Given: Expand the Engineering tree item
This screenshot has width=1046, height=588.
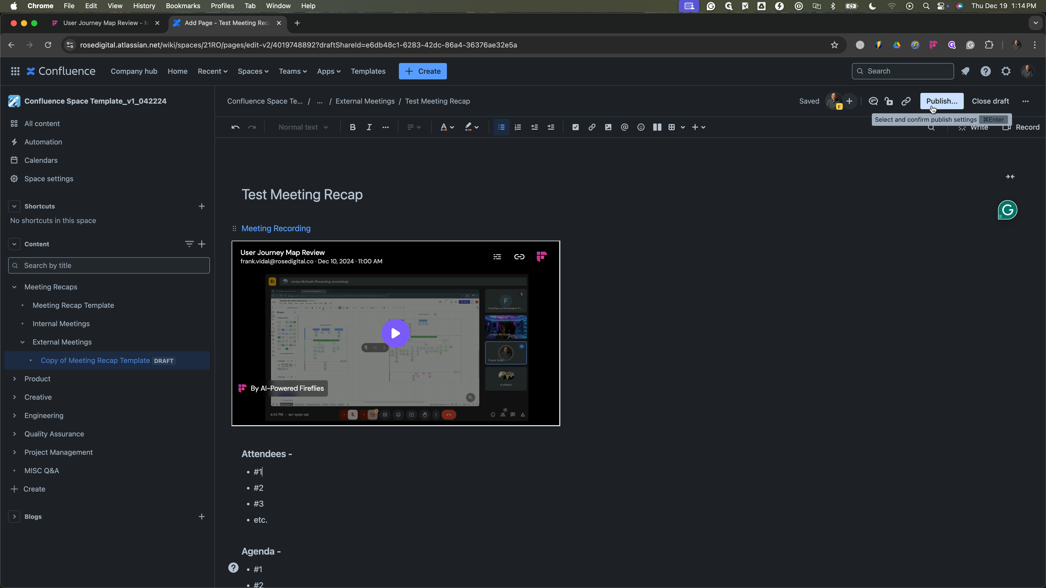Looking at the screenshot, I should (x=14, y=415).
